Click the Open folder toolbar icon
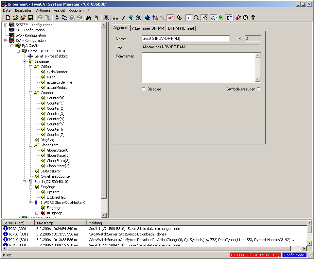314x259 pixels. pyautogui.click(x=15, y=18)
